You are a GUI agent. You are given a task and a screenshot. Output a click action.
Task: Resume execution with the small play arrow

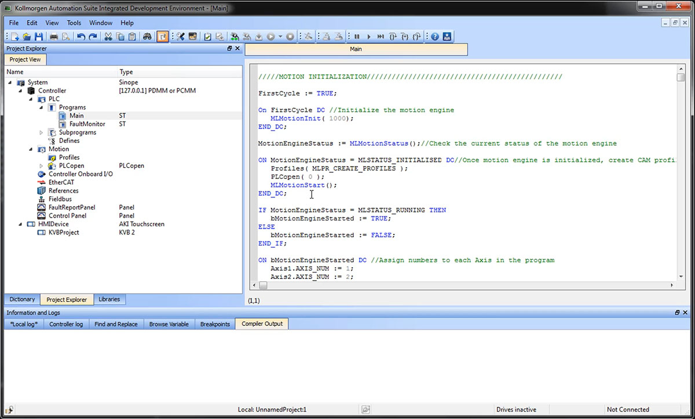tap(369, 36)
